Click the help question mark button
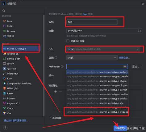Image resolution: width=146 pixels, height=132 pixels. tap(5, 128)
